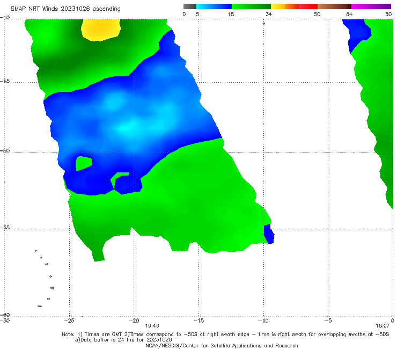Click the colorbar label "80"

388,14
